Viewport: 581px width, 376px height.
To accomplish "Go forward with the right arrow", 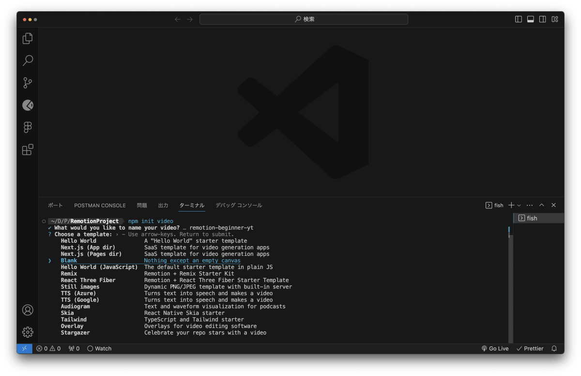I will (190, 19).
